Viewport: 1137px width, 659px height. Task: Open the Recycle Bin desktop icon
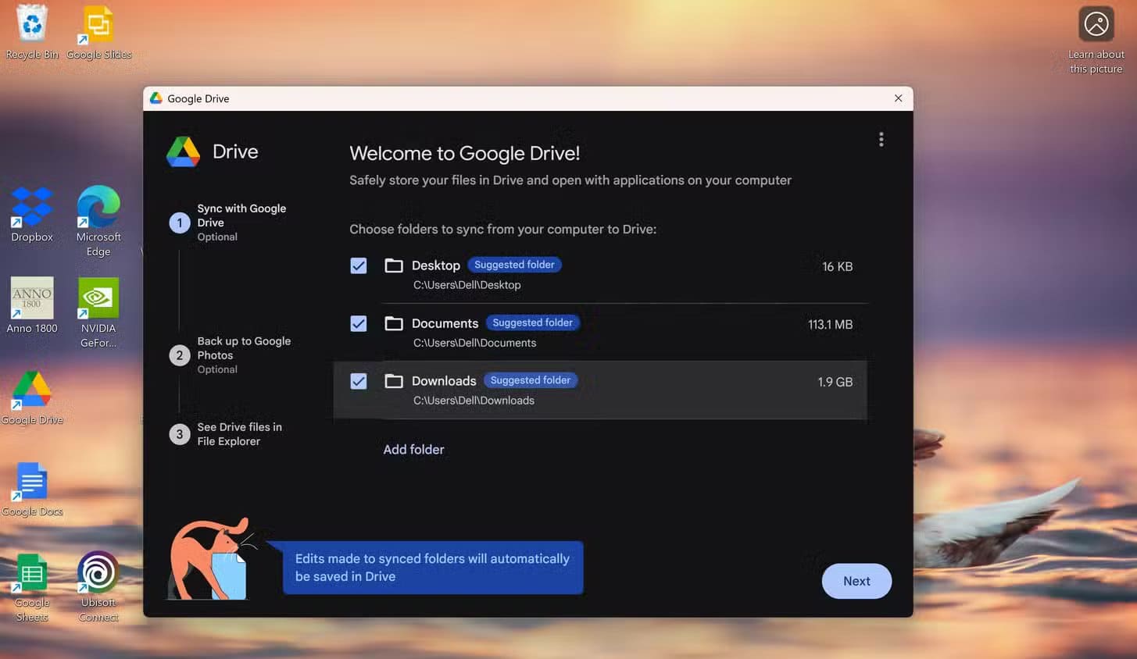click(x=32, y=25)
